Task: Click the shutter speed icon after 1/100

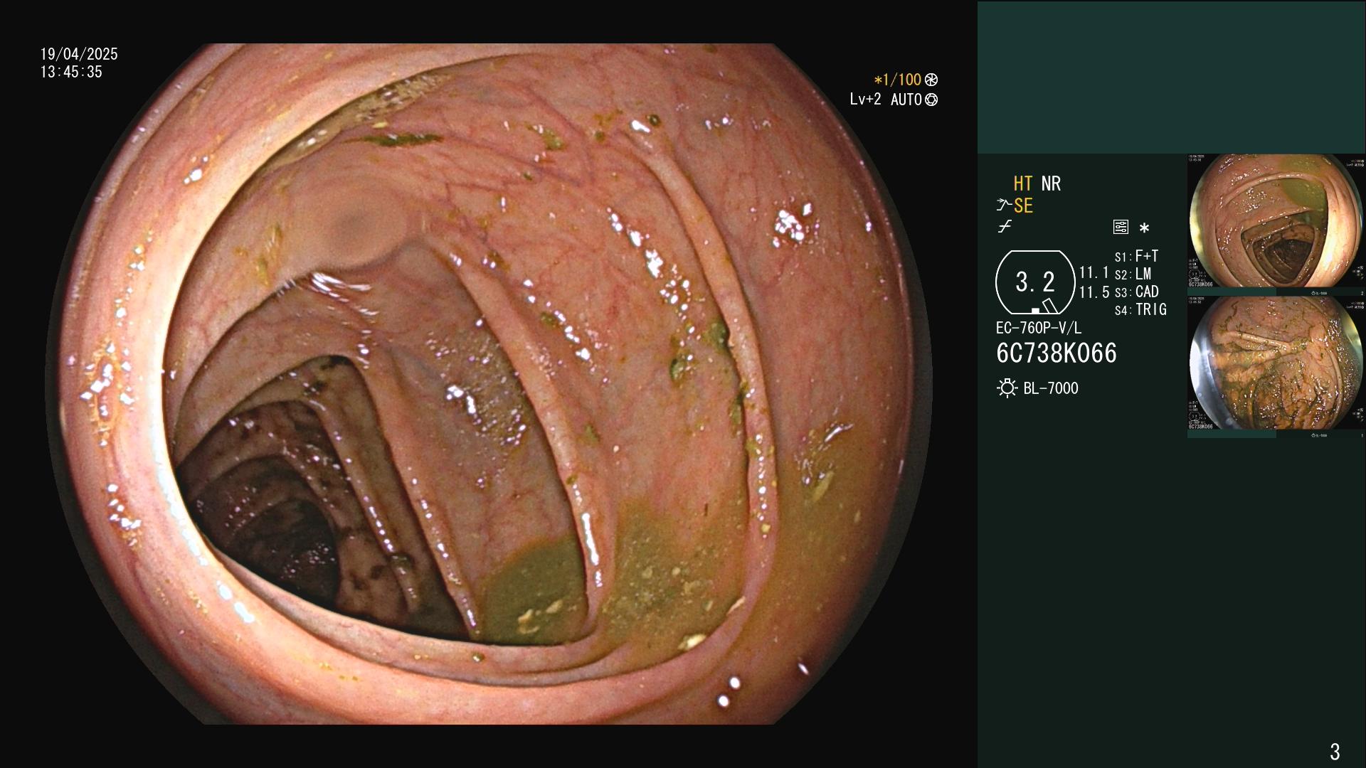Action: tap(931, 80)
